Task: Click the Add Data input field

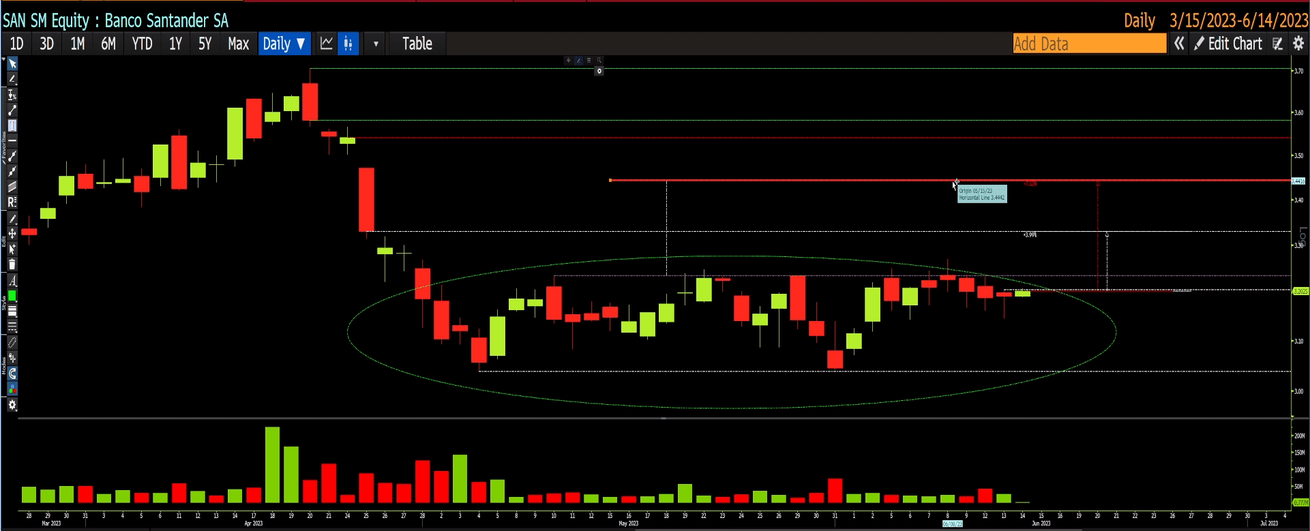Action: pyautogui.click(x=1090, y=44)
